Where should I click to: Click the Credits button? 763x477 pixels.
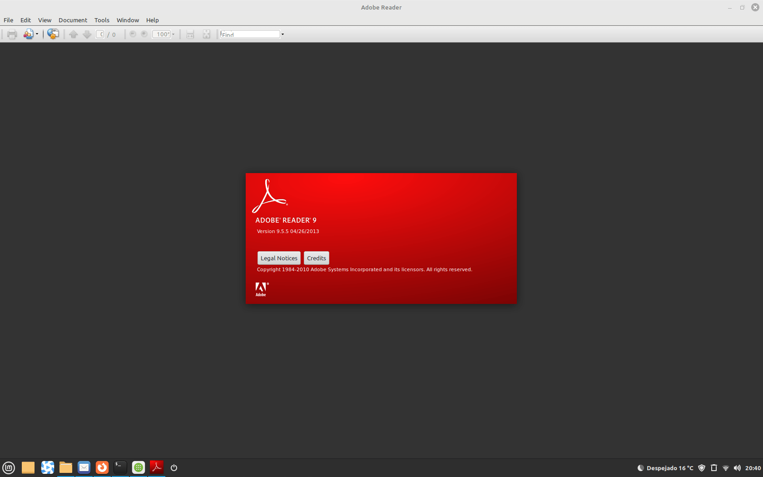317,258
